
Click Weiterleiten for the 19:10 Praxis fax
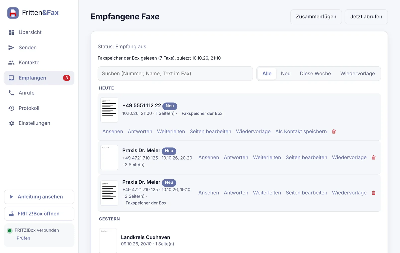(267, 193)
